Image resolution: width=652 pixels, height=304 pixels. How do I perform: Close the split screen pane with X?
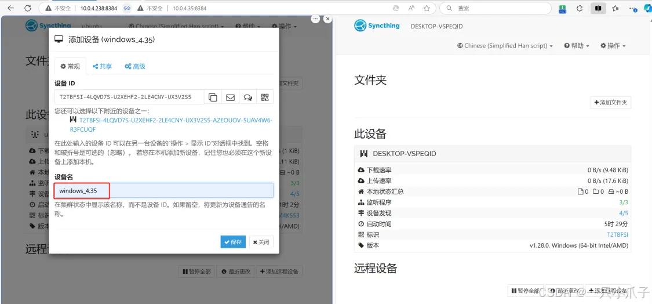pyautogui.click(x=327, y=19)
